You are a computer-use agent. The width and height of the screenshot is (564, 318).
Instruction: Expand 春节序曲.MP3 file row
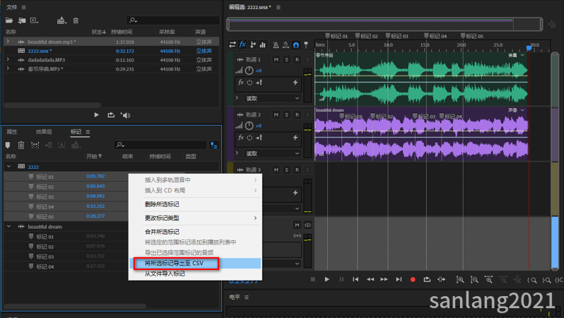tap(8, 69)
